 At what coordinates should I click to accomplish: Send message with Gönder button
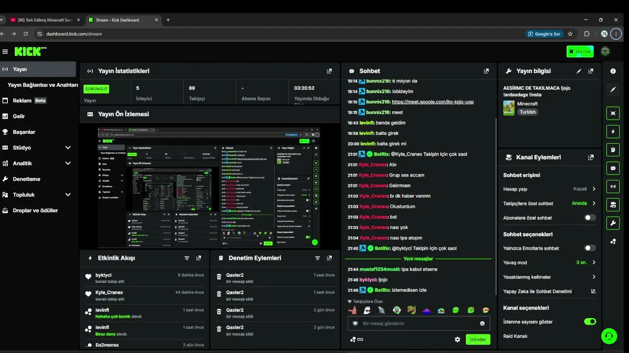pyautogui.click(x=478, y=339)
